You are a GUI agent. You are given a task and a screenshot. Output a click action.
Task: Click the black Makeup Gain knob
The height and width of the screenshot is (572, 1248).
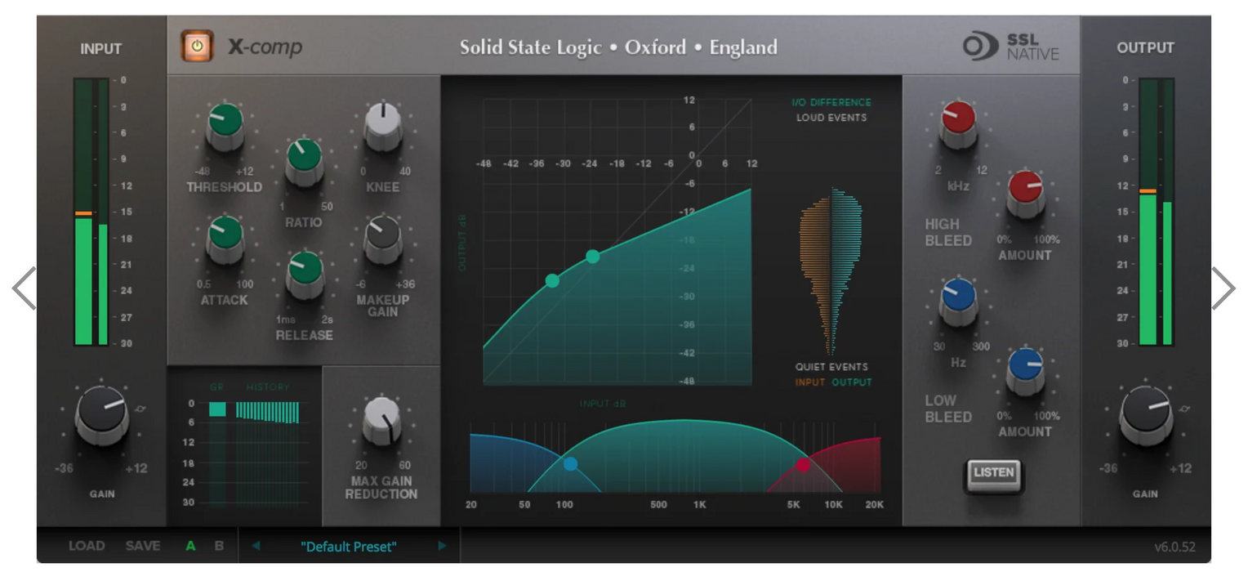pyautogui.click(x=382, y=239)
